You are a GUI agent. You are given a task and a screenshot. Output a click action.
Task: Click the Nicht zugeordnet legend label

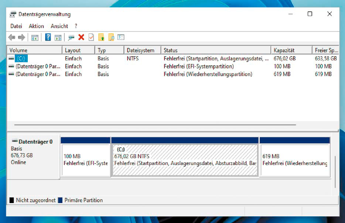click(35, 200)
